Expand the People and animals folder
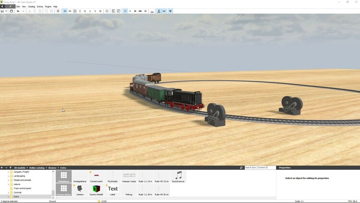360x203 pixels. [x=9, y=180]
